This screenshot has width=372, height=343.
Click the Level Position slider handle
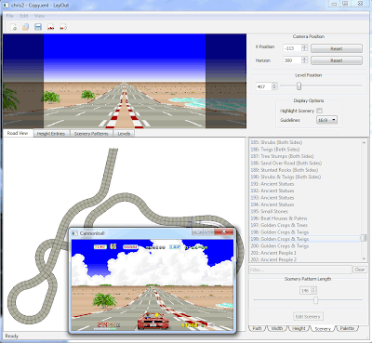click(299, 86)
